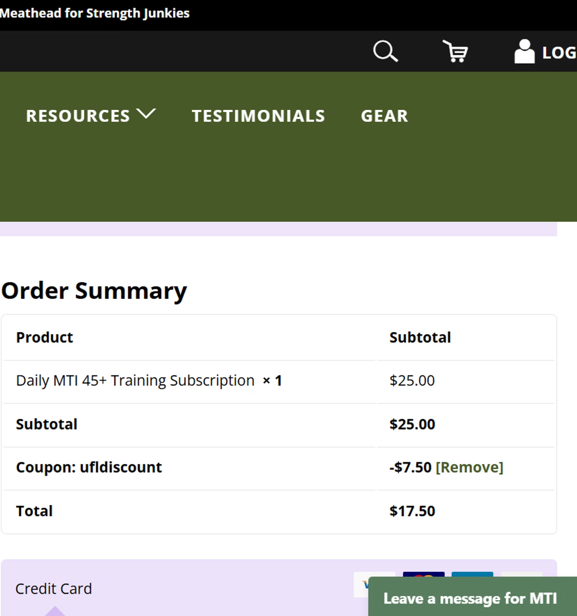Remove the ufldiscount coupon
Image resolution: width=577 pixels, height=616 pixels.
click(469, 467)
